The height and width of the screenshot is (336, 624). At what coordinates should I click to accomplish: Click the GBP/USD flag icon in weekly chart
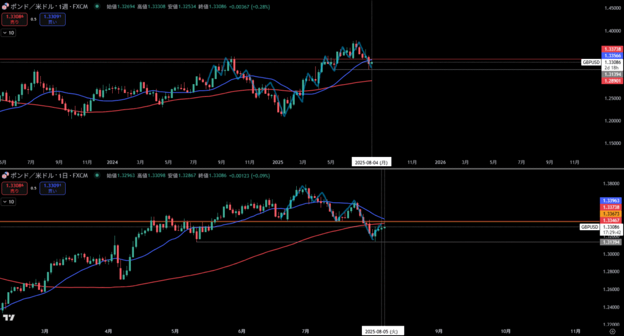(5, 6)
